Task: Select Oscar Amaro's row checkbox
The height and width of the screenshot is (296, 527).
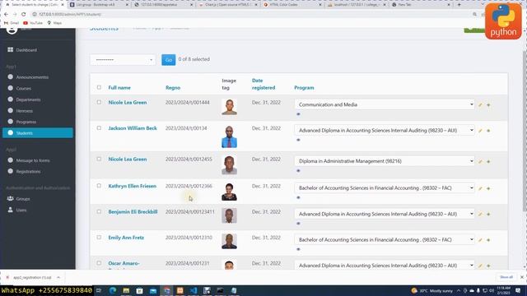Action: pos(99,263)
